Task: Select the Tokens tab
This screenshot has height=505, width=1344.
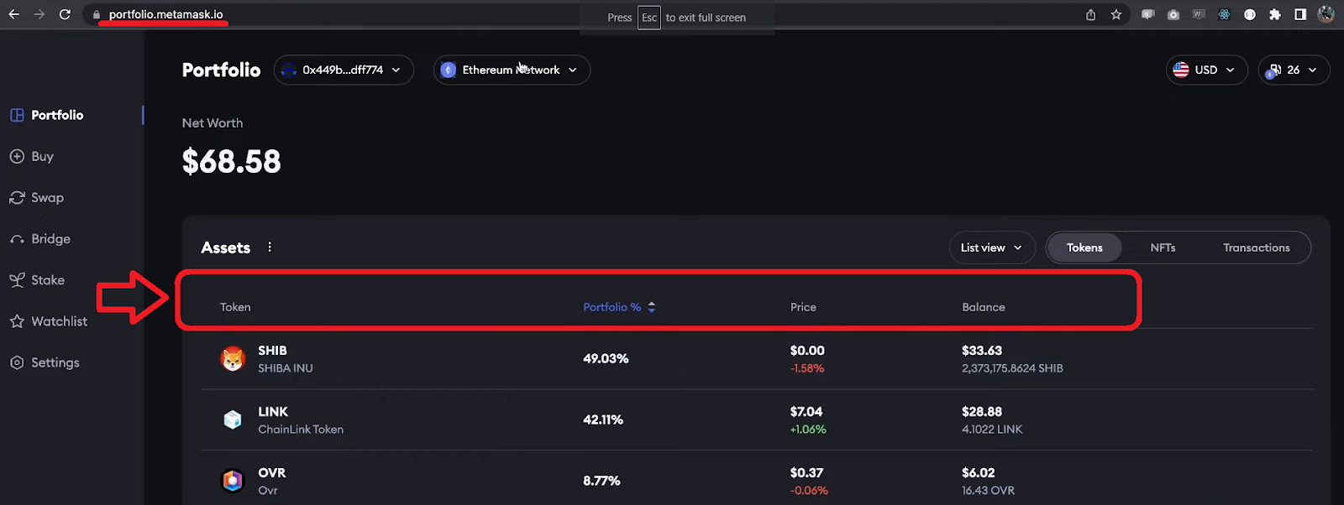Action: point(1084,247)
